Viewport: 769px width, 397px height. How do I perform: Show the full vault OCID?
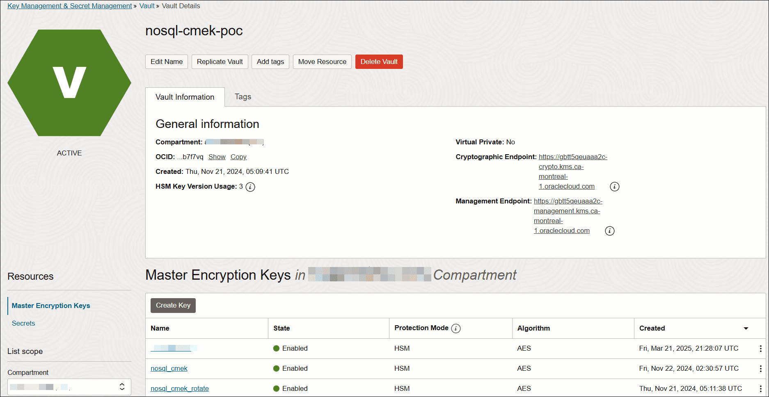(x=217, y=157)
